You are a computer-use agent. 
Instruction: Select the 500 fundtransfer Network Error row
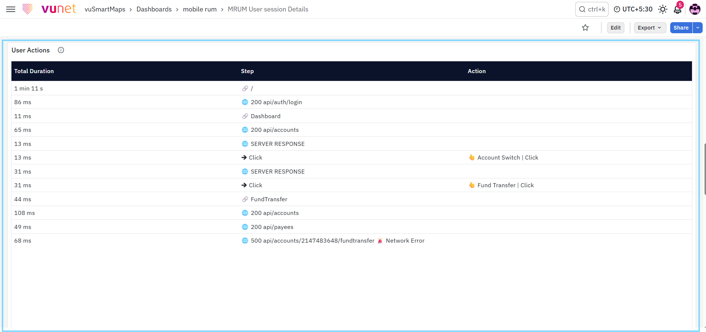pyautogui.click(x=352, y=241)
